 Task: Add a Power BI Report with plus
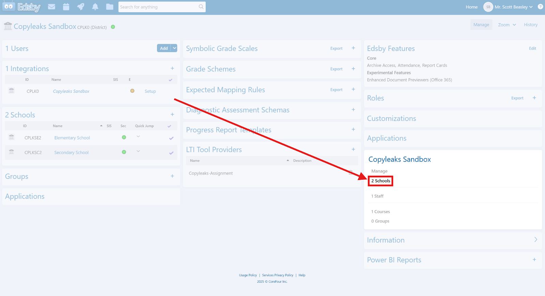point(534,260)
